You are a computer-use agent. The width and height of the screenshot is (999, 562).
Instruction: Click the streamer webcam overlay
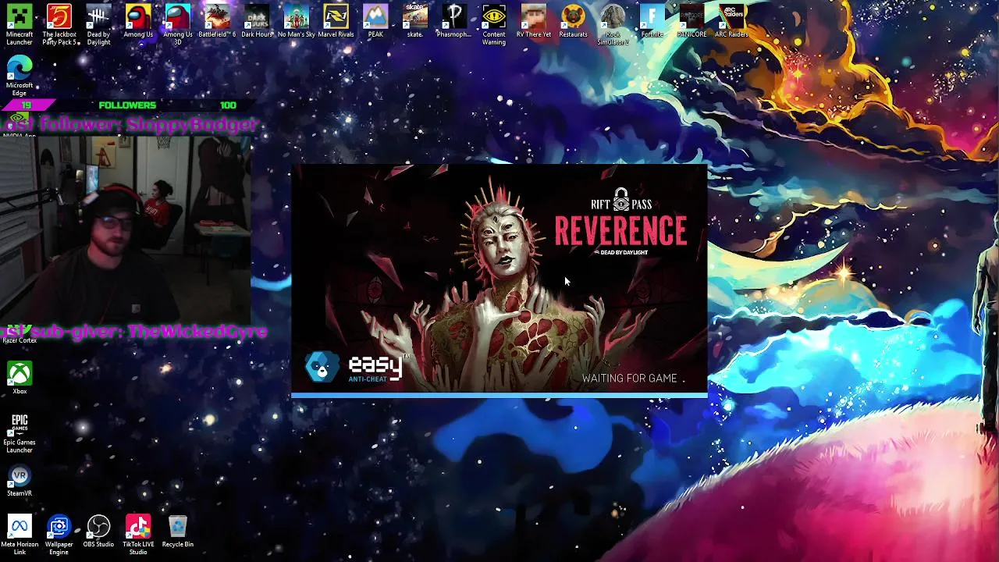pyautogui.click(x=126, y=230)
